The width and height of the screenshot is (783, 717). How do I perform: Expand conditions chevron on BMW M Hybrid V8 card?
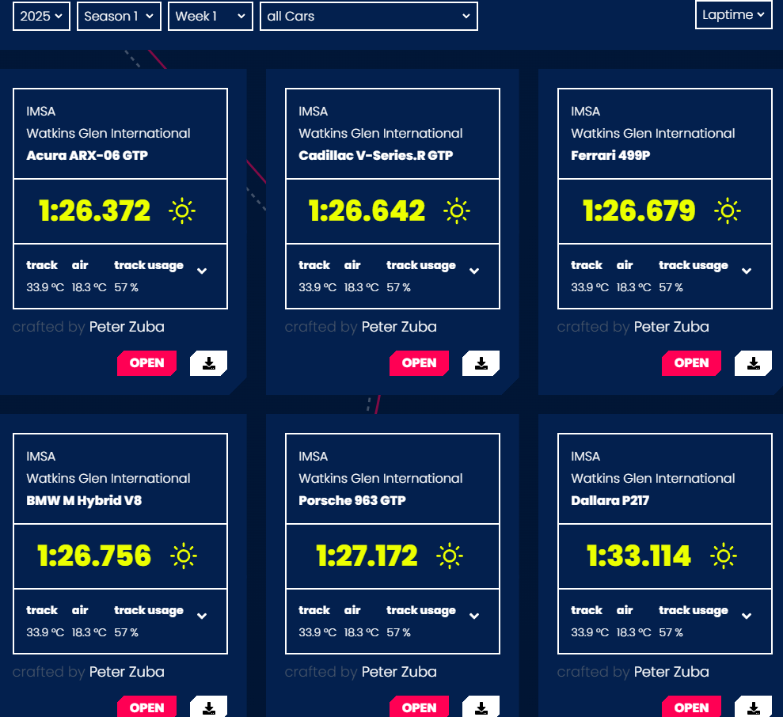(x=202, y=616)
